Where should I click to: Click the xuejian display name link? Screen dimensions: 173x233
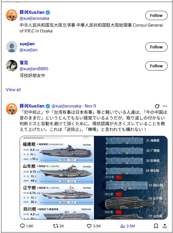pos(27,44)
